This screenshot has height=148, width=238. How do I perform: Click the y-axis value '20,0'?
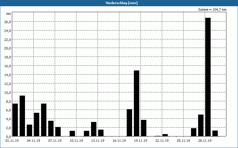tap(8, 48)
